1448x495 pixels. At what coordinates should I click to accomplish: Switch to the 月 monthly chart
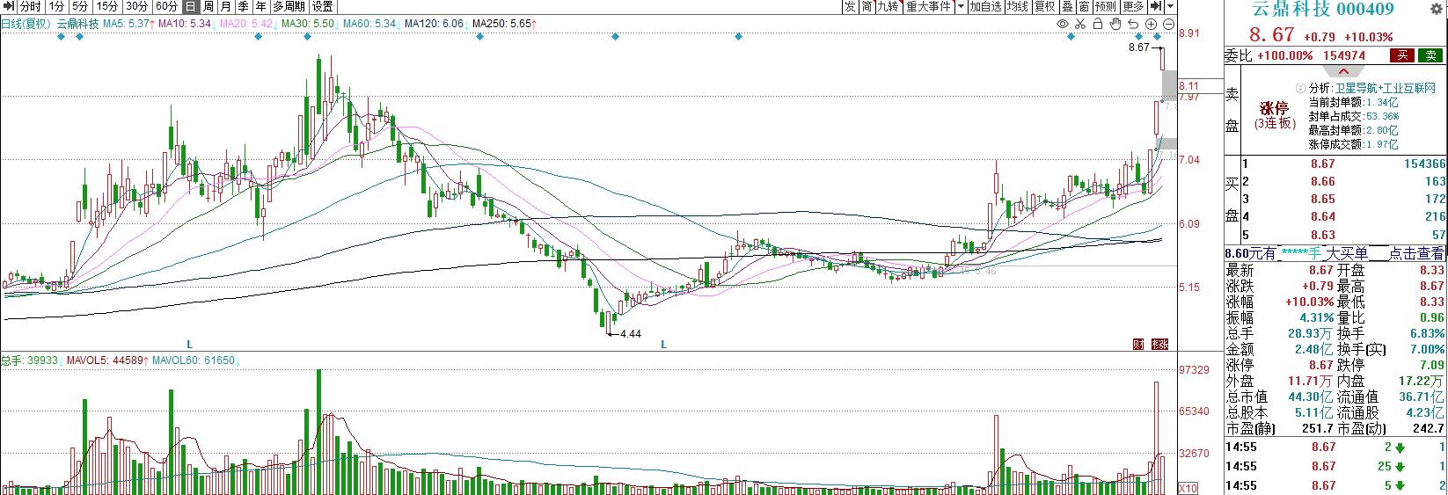225,6
